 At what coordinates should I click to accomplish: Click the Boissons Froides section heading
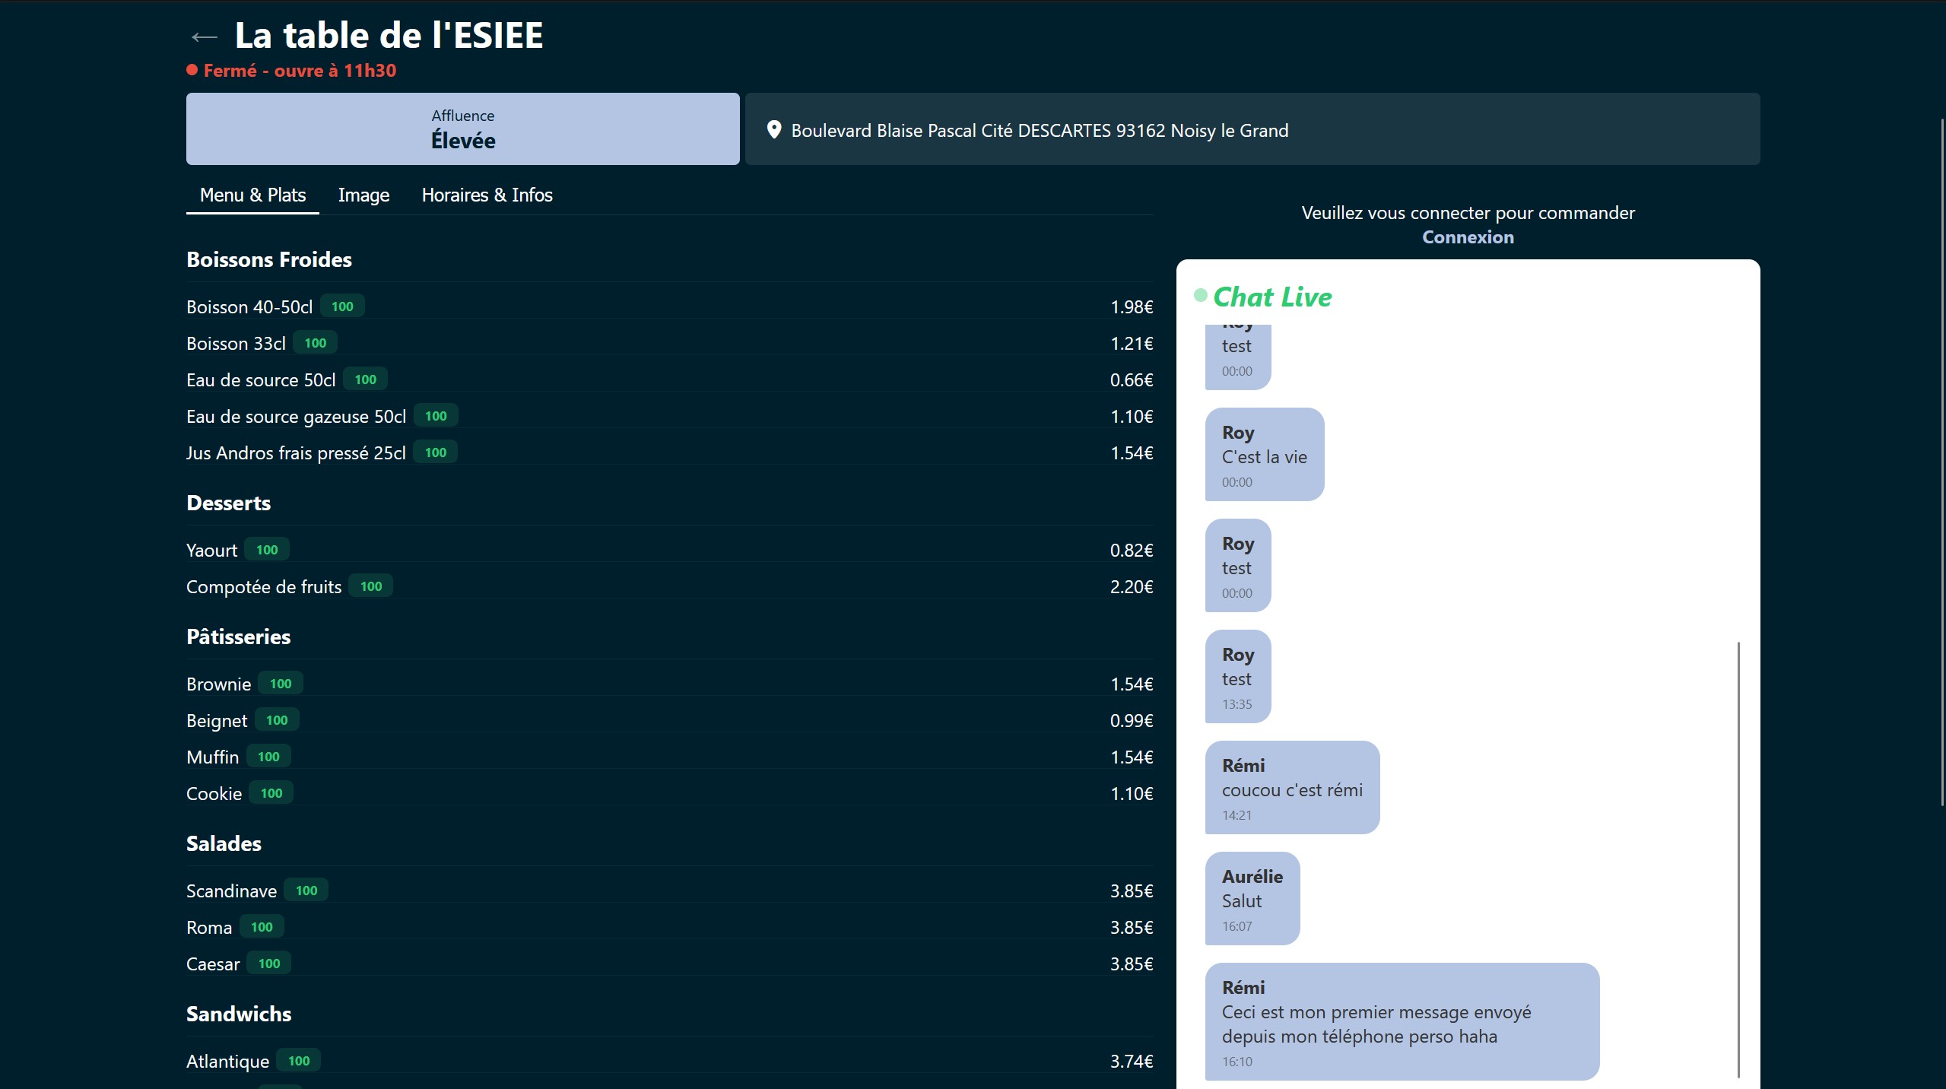coord(269,259)
